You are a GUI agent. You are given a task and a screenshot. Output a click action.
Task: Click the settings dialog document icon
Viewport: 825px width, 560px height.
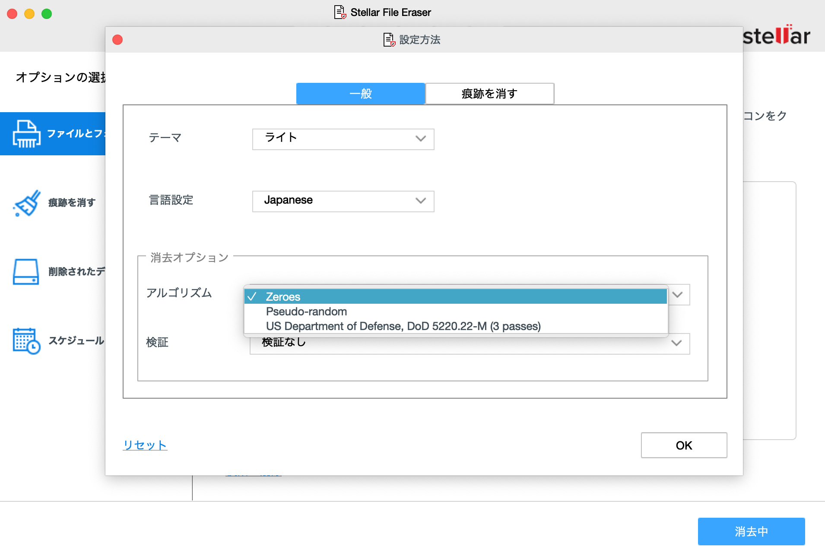(x=389, y=40)
